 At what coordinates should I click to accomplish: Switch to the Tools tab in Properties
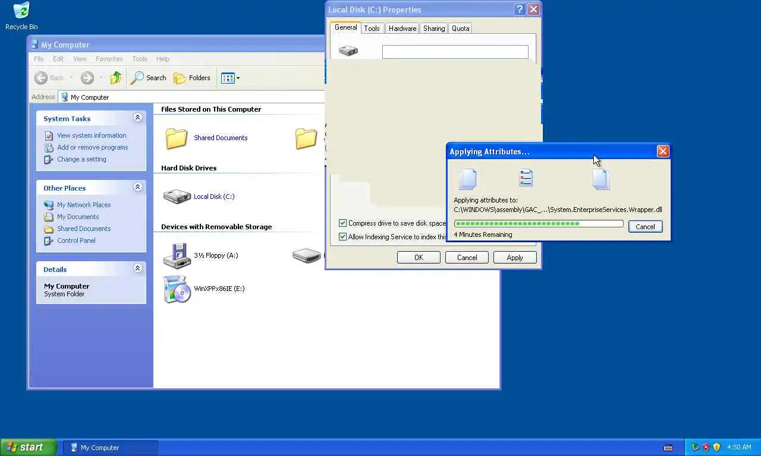[x=372, y=28]
